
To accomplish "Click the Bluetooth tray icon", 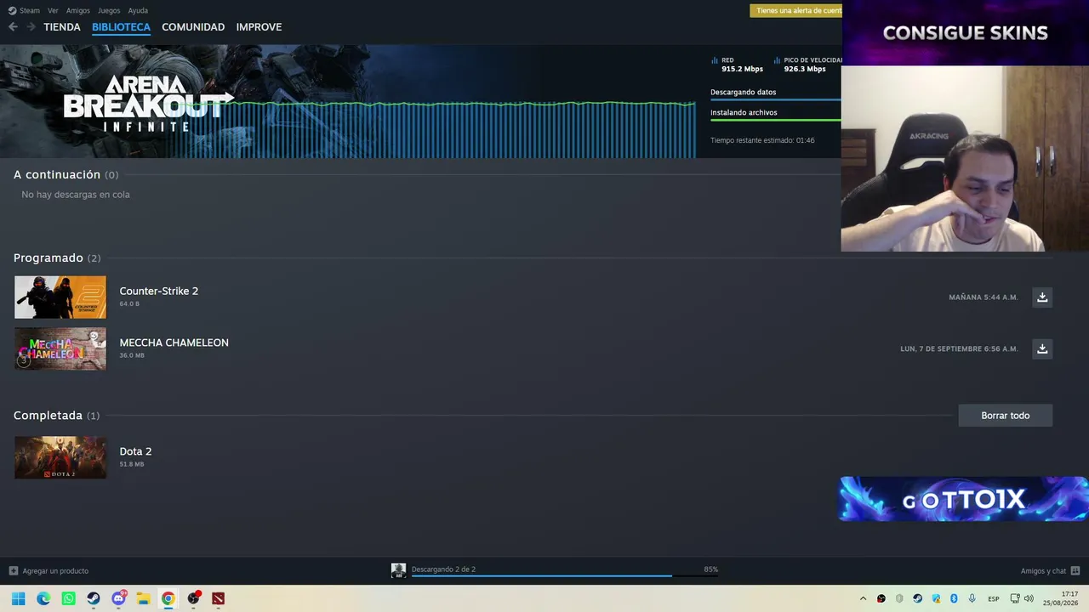I will pyautogui.click(x=954, y=598).
